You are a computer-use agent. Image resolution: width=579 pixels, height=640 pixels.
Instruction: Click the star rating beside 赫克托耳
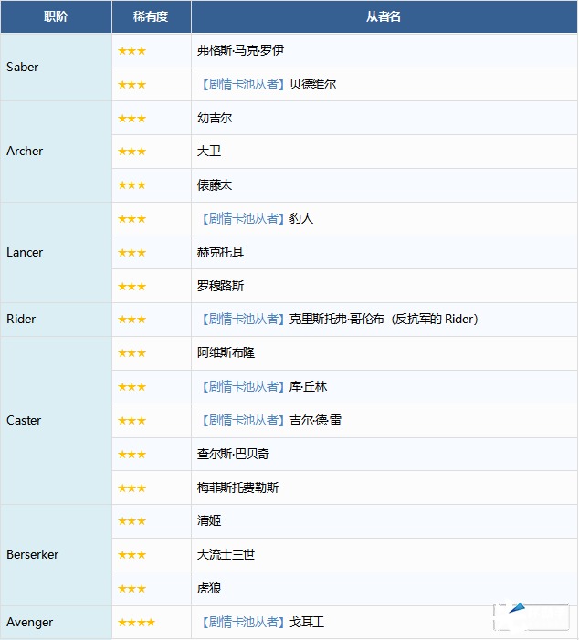coord(132,253)
